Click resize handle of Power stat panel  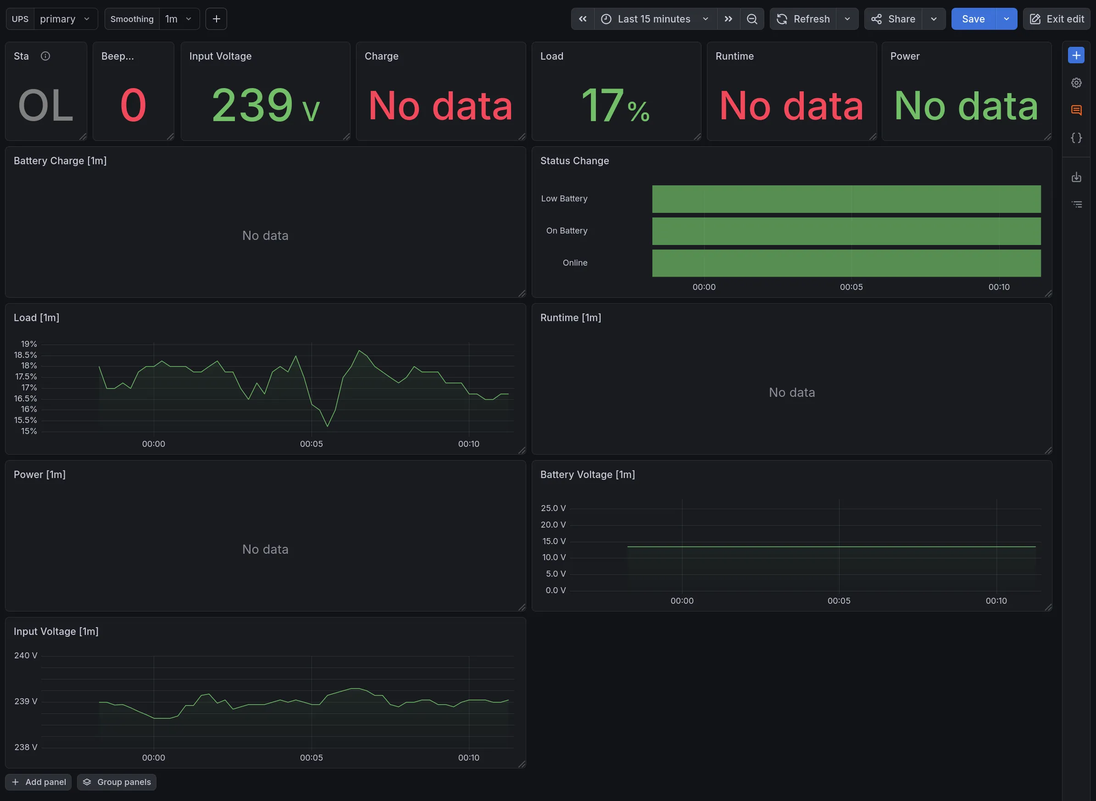click(x=1048, y=137)
